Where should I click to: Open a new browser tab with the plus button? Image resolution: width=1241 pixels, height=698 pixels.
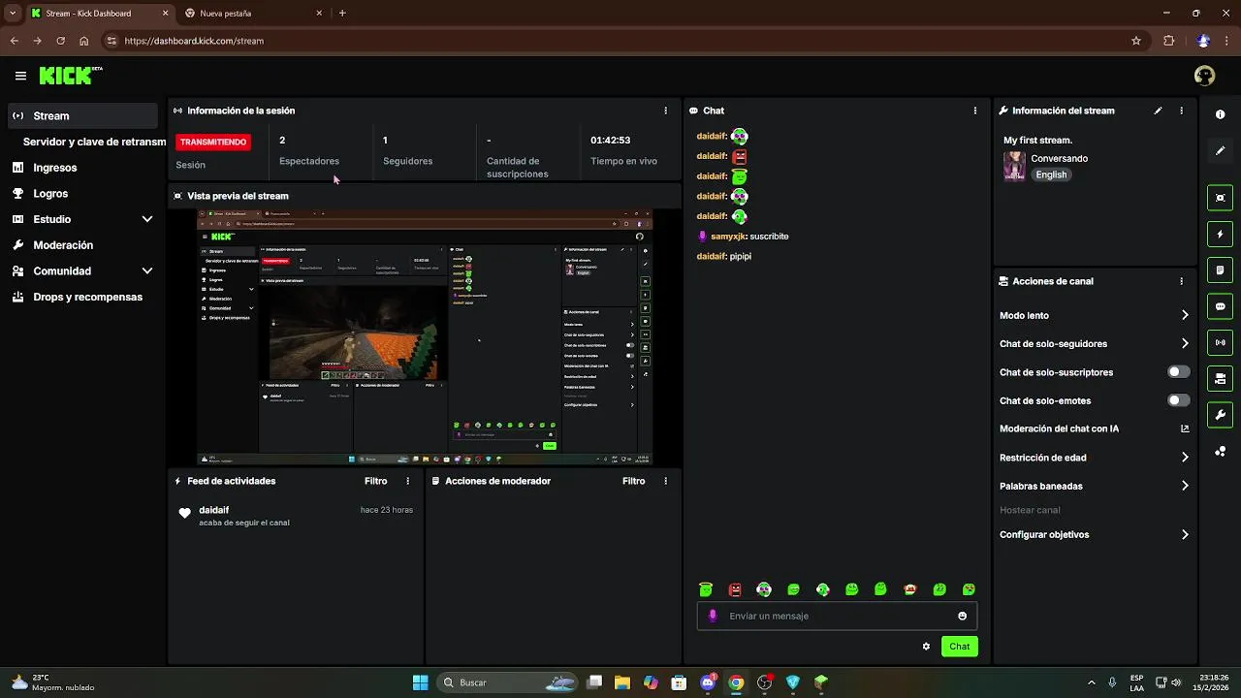(x=342, y=14)
